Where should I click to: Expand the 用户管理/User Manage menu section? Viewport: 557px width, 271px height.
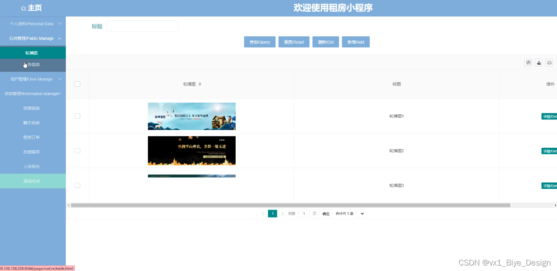[32, 79]
